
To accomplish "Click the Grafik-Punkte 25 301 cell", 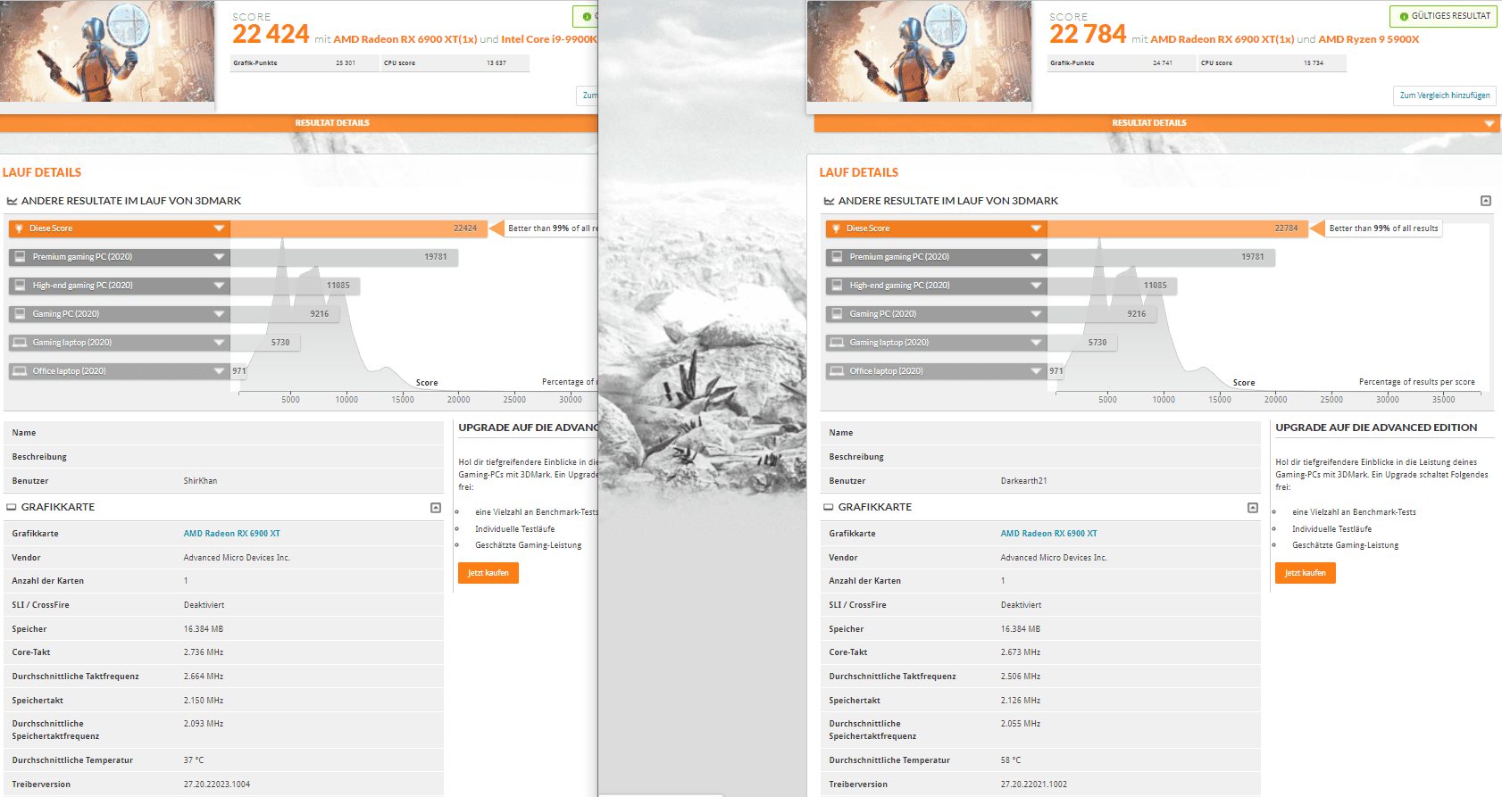I will 305,63.
